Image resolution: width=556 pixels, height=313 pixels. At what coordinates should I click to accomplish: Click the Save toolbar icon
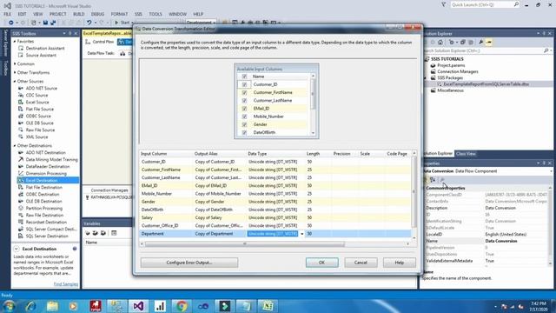point(45,23)
